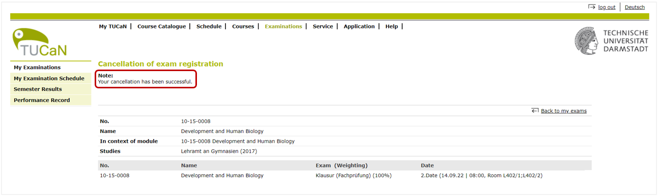Viewport: 658px width, 196px height.
Task: Open the Service menu
Action: tap(323, 26)
